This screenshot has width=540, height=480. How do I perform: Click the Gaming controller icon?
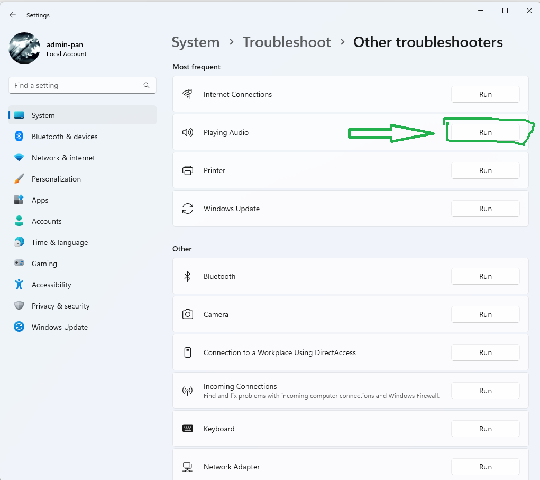(x=19, y=263)
